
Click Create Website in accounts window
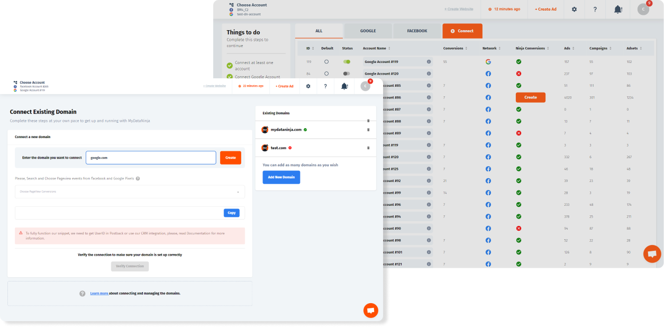tap(459, 10)
